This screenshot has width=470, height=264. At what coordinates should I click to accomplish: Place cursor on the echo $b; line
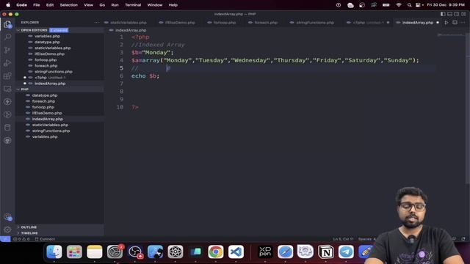click(145, 76)
